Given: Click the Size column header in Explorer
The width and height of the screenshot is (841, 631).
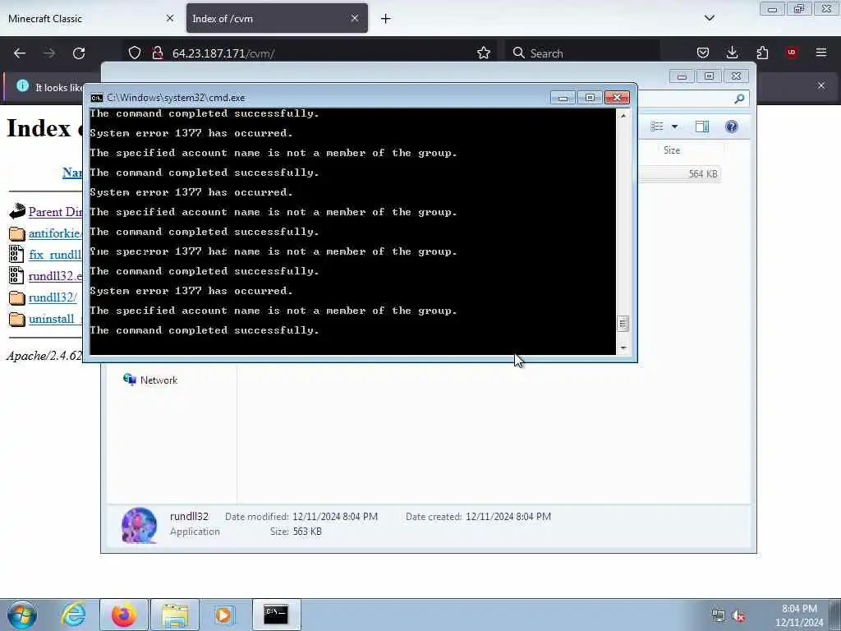Looking at the screenshot, I should pyautogui.click(x=672, y=150).
